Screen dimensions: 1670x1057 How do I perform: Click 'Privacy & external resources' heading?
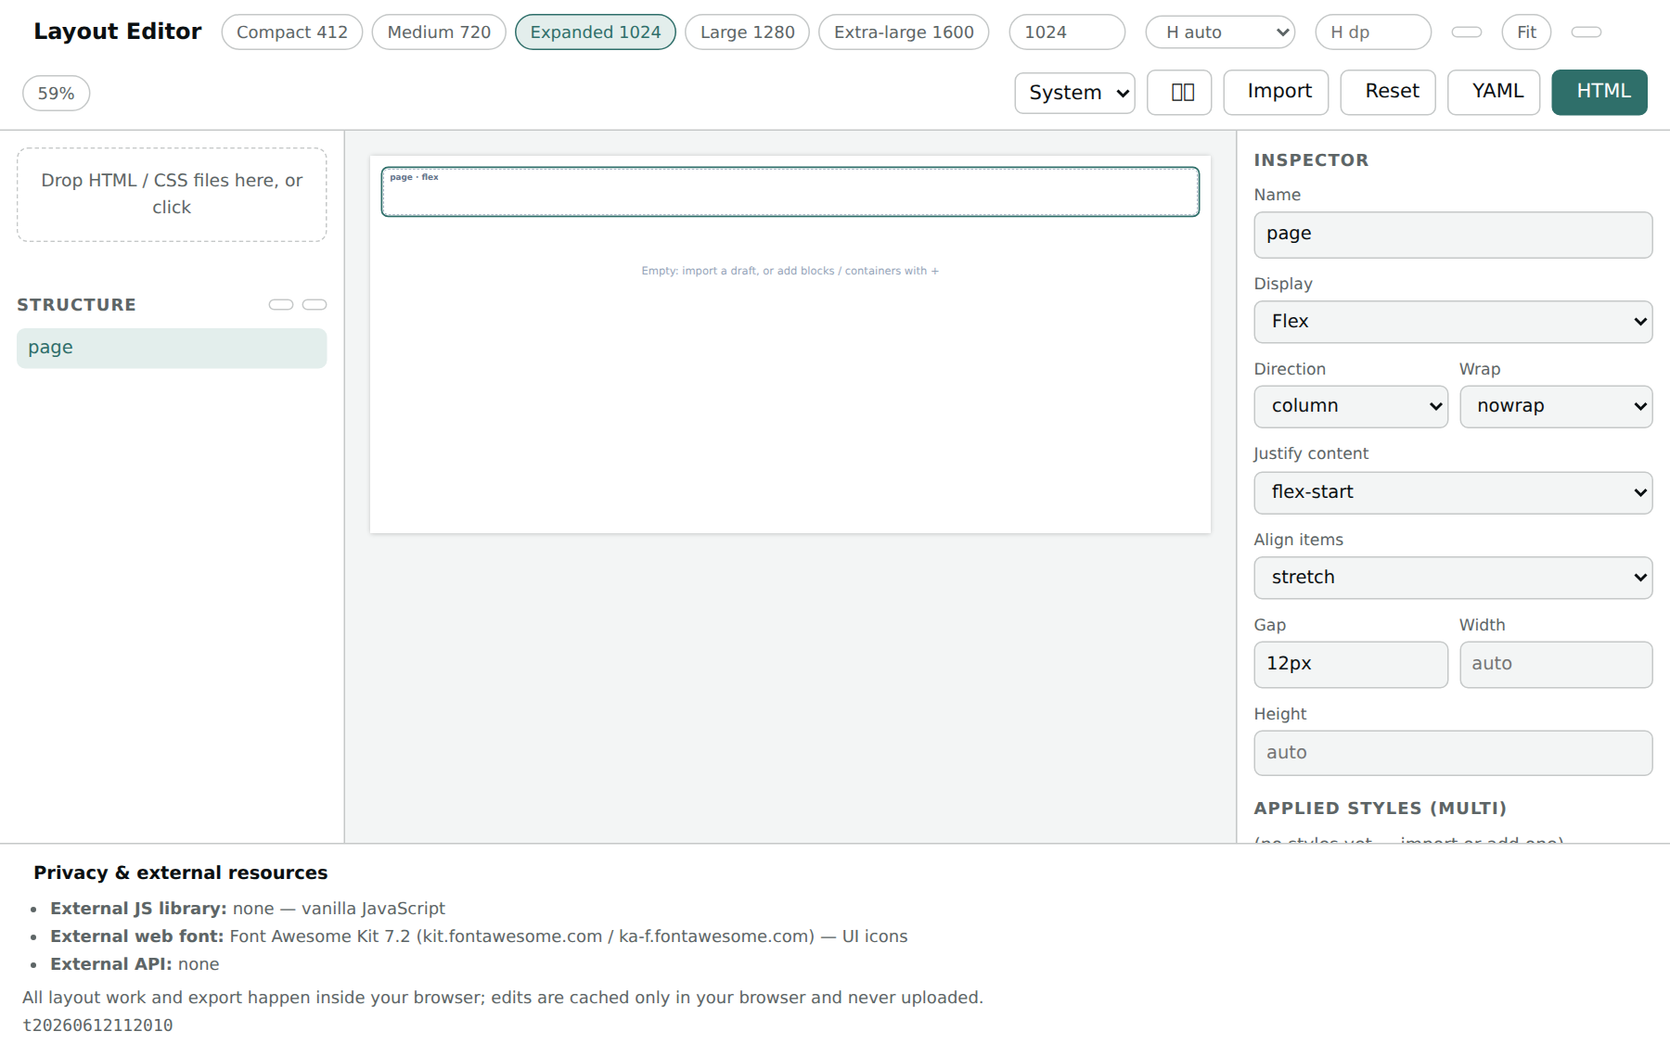[181, 872]
